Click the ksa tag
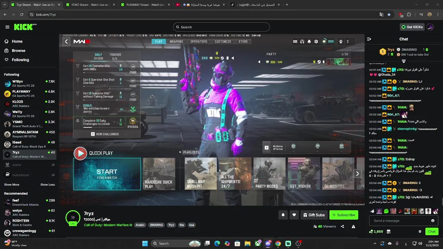This screenshot has height=249, width=443. coord(192,225)
